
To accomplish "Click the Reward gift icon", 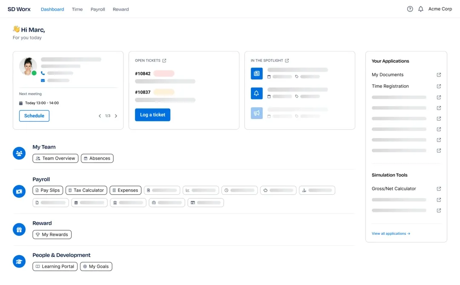I will click(19, 230).
